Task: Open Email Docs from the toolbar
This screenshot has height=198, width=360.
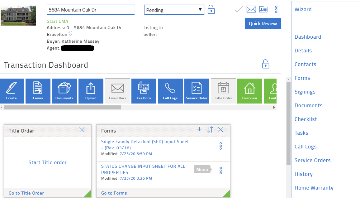Action: [117, 91]
